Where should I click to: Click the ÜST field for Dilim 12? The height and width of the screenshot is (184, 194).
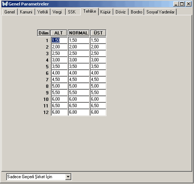click(98, 112)
